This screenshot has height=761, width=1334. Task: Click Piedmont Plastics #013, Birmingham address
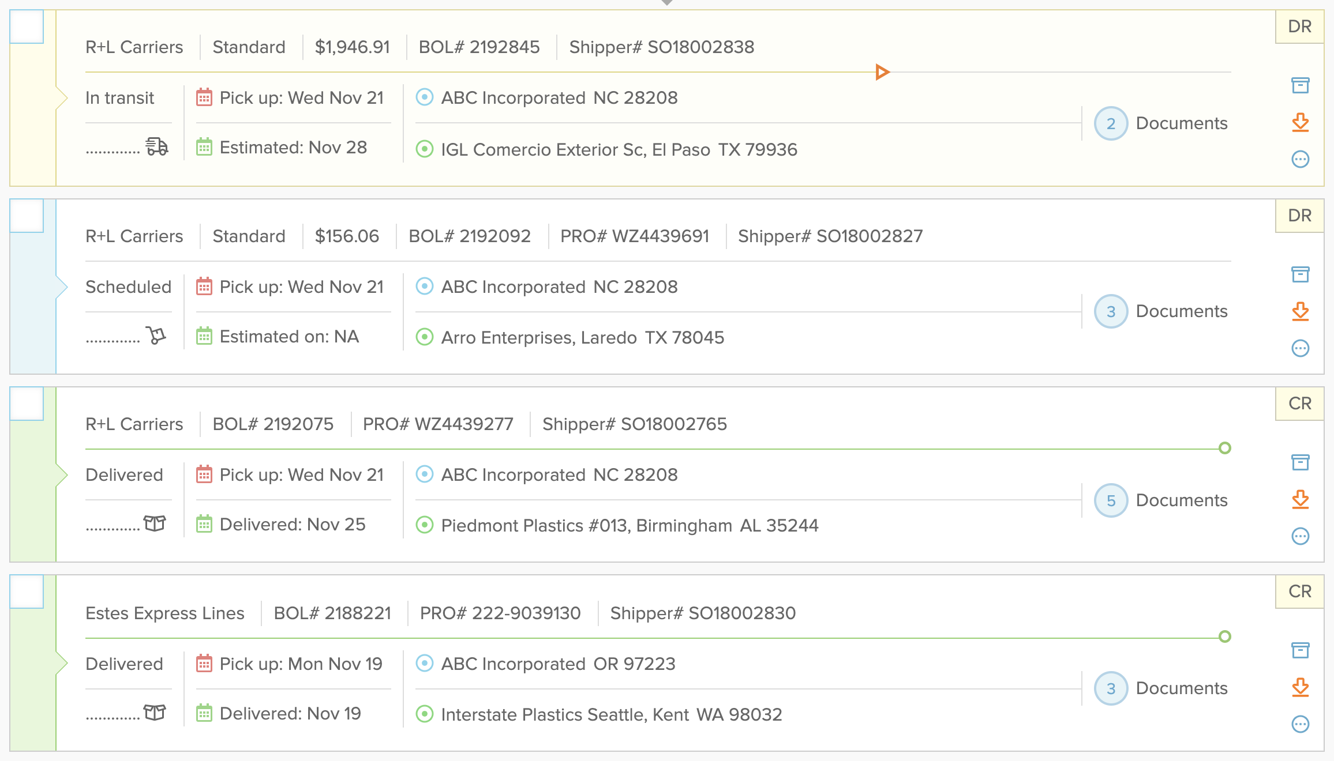click(x=629, y=526)
